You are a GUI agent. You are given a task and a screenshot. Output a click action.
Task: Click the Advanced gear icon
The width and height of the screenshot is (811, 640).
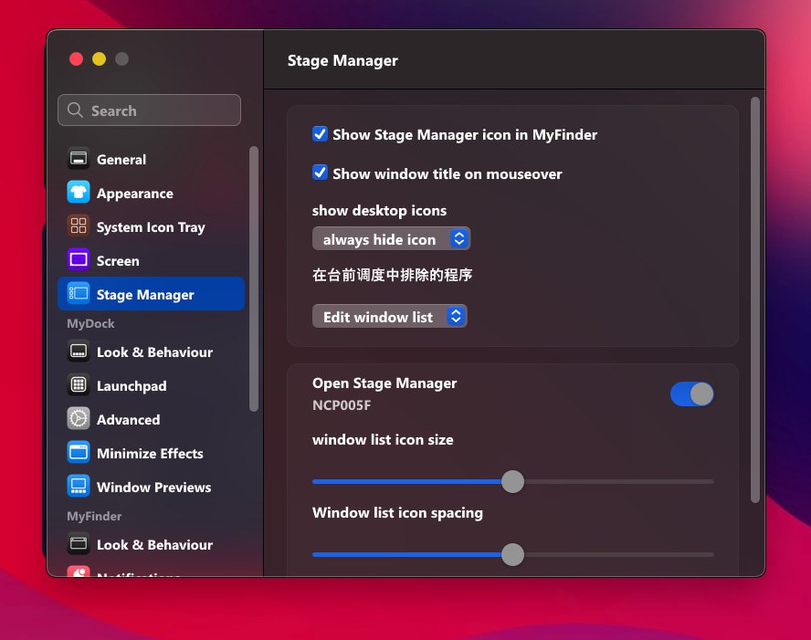[79, 419]
